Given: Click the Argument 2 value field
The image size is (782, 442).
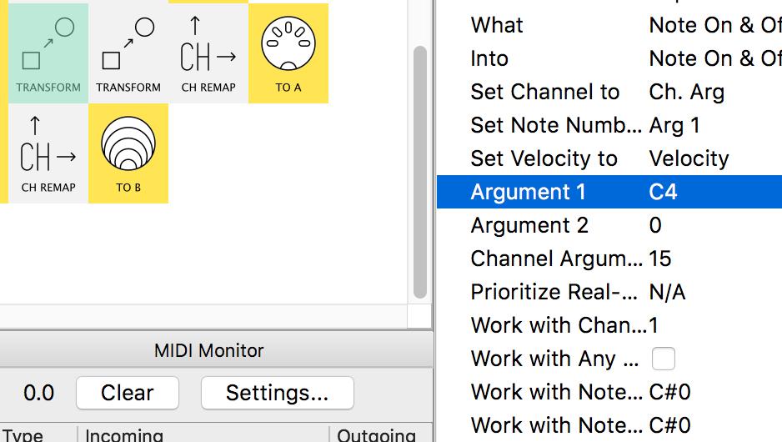Looking at the screenshot, I should [655, 225].
